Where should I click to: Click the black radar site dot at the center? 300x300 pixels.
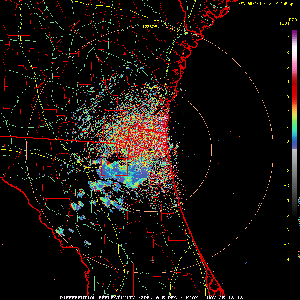[x=150, y=149]
